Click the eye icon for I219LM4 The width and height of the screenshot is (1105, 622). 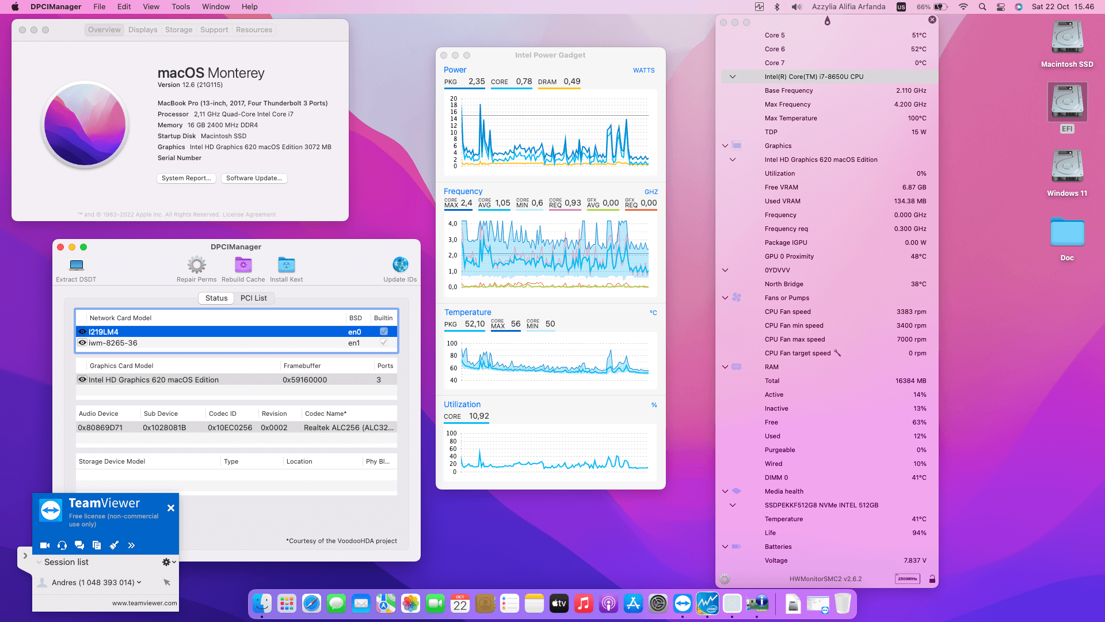tap(82, 332)
